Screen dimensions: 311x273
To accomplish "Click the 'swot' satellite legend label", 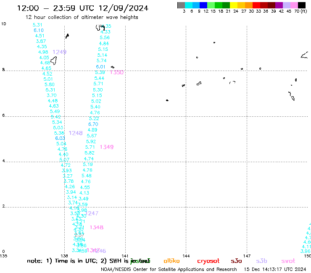I will click(288, 261).
